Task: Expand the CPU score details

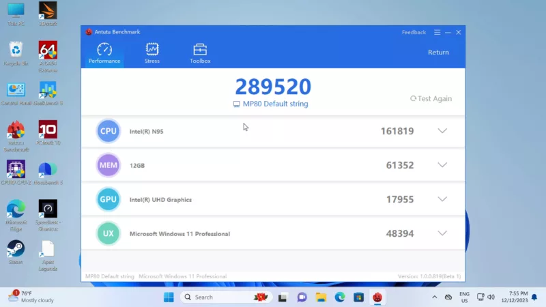Action: (442, 131)
